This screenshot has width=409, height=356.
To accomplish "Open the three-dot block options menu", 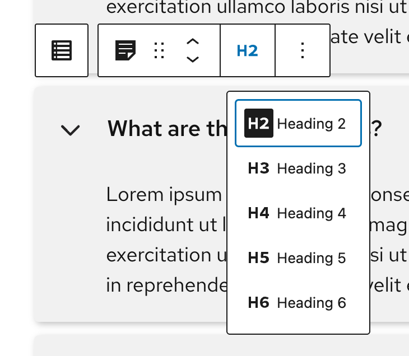I will pos(303,50).
